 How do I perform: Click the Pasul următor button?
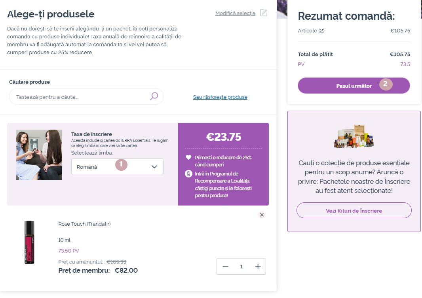tap(354, 86)
